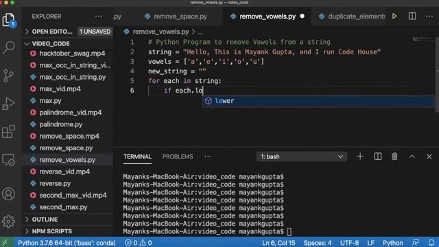Select the Terminal panel tab
Image resolution: width=439 pixels, height=247 pixels.
(x=137, y=156)
